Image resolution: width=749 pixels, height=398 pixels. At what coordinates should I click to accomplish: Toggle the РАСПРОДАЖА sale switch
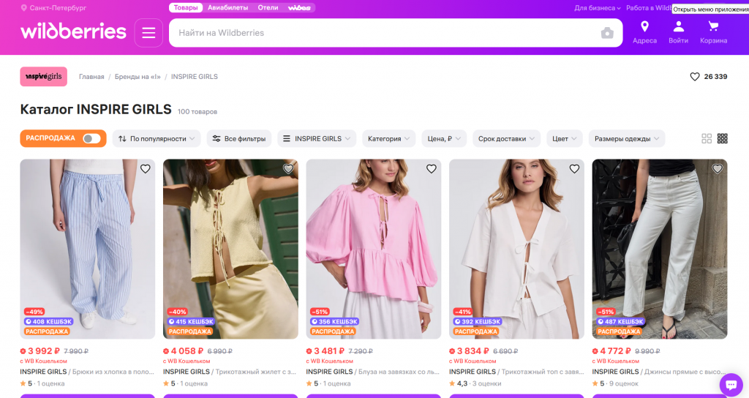pos(91,138)
